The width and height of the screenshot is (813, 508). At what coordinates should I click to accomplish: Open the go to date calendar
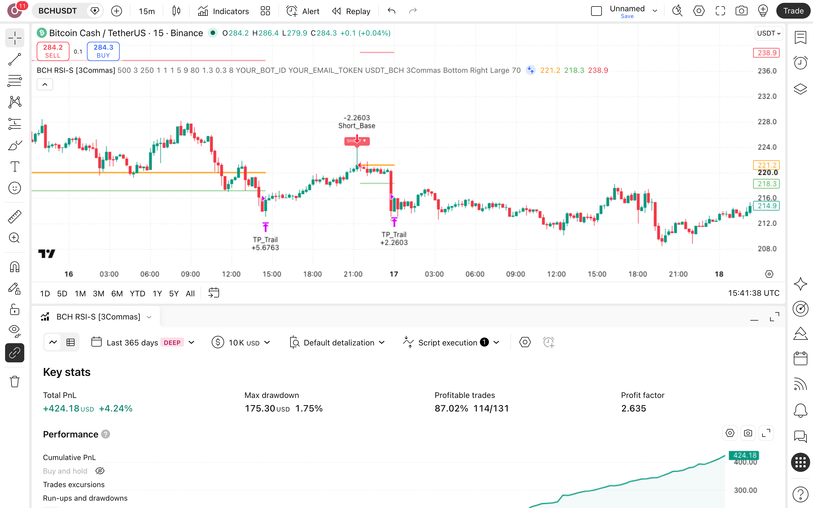(214, 293)
